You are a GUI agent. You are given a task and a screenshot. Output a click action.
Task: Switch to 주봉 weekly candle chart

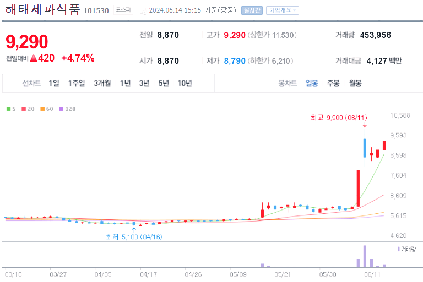point(333,83)
